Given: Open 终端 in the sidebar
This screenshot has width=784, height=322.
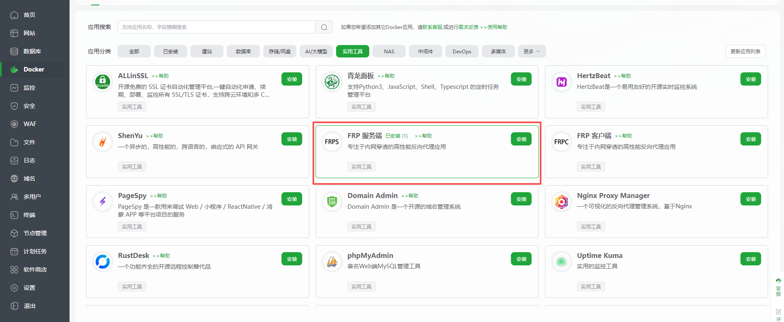Looking at the screenshot, I should click(x=29, y=215).
